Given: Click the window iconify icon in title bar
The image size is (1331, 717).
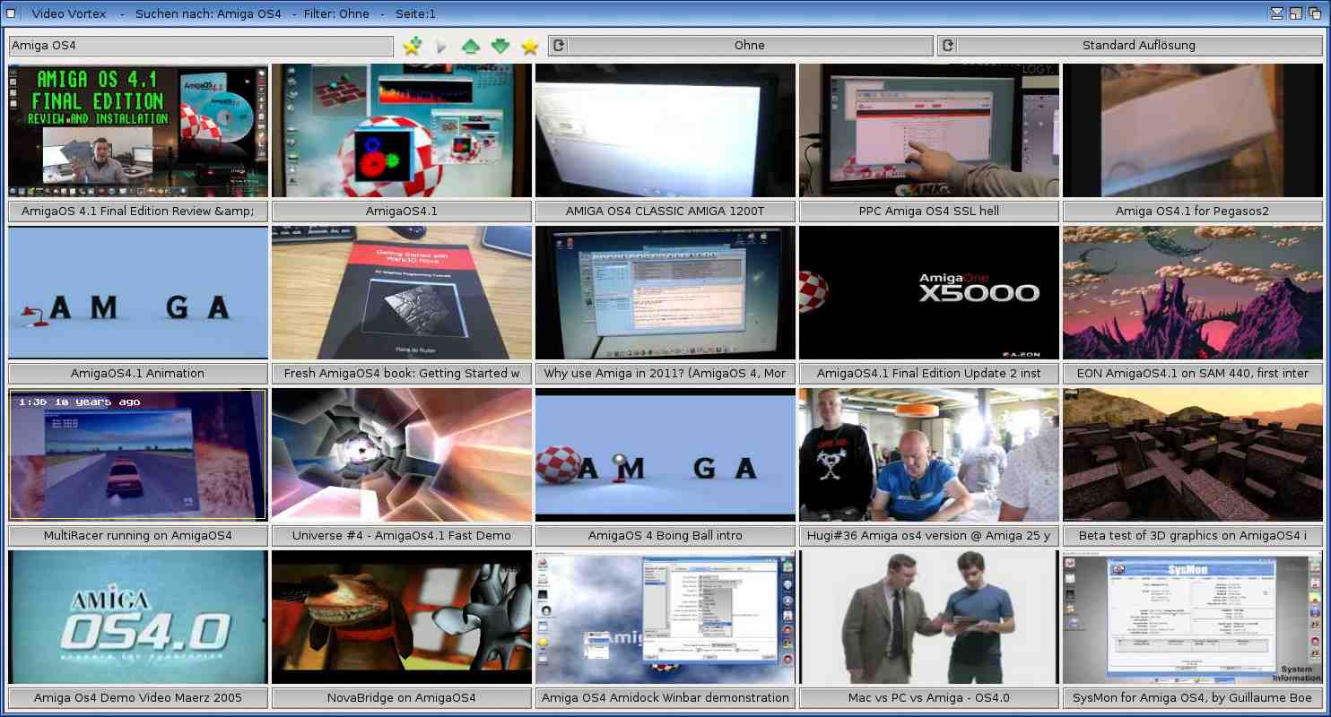Looking at the screenshot, I should [x=1276, y=13].
